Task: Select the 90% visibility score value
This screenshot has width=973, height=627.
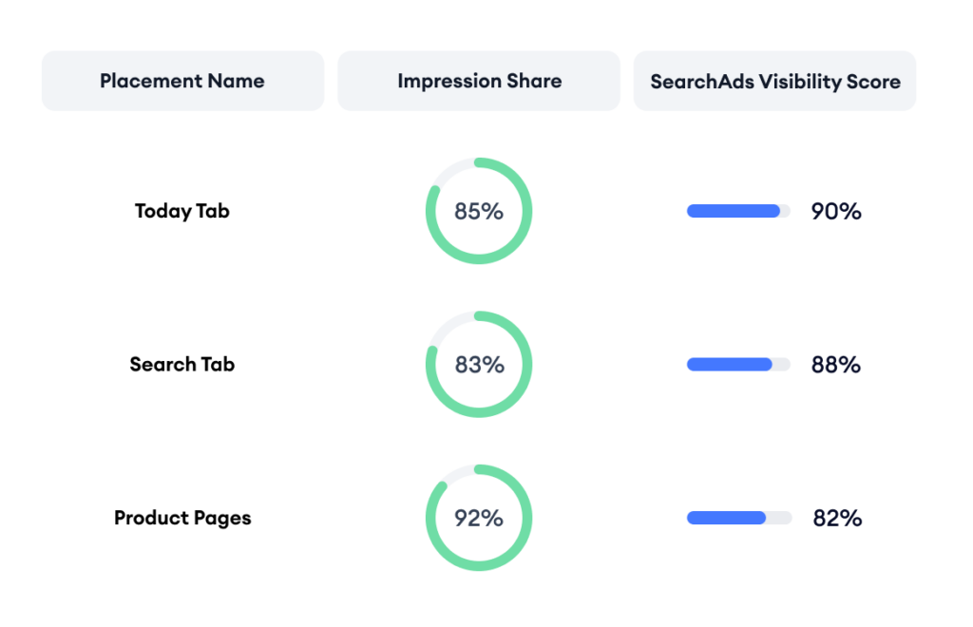Action: click(x=836, y=212)
